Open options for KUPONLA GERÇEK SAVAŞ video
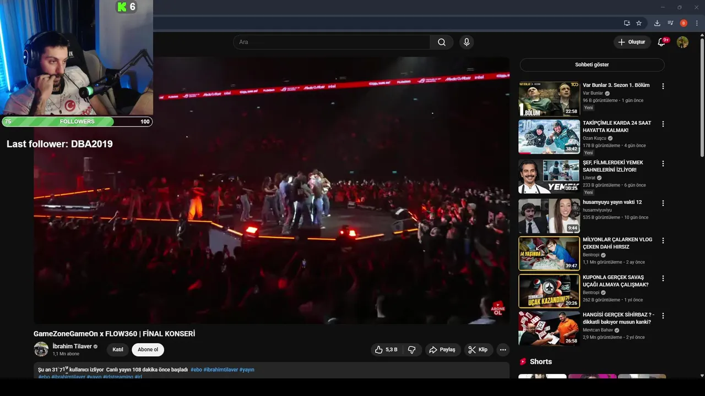The height and width of the screenshot is (396, 705). 663,279
